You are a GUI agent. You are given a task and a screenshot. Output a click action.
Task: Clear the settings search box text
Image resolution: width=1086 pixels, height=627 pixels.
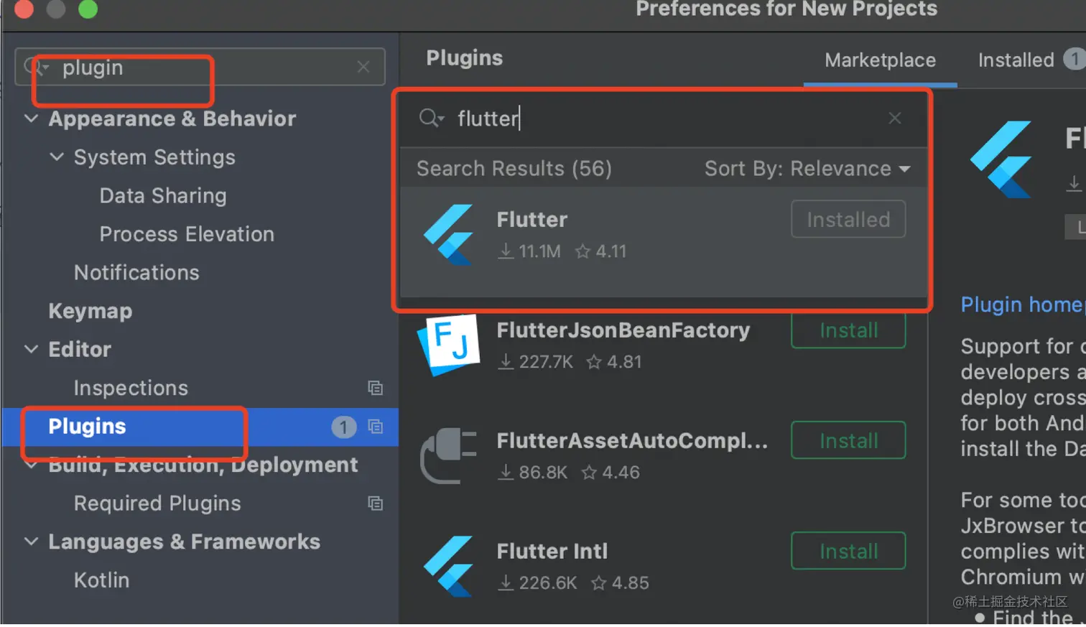(x=363, y=67)
